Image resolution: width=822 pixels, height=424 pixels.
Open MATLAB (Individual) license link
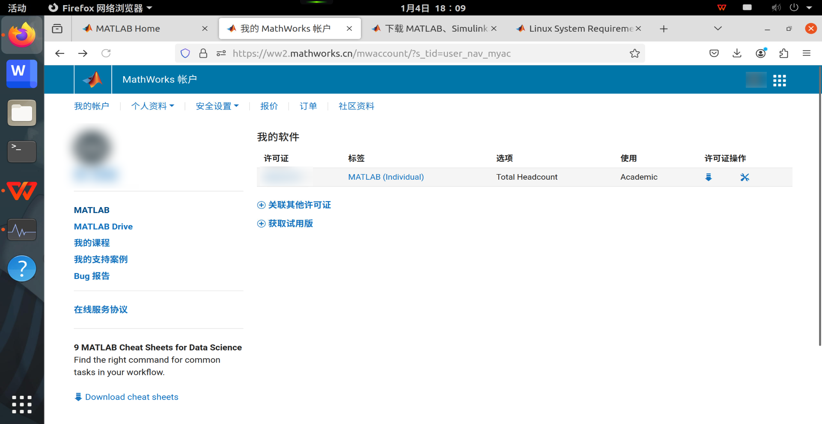(x=386, y=177)
